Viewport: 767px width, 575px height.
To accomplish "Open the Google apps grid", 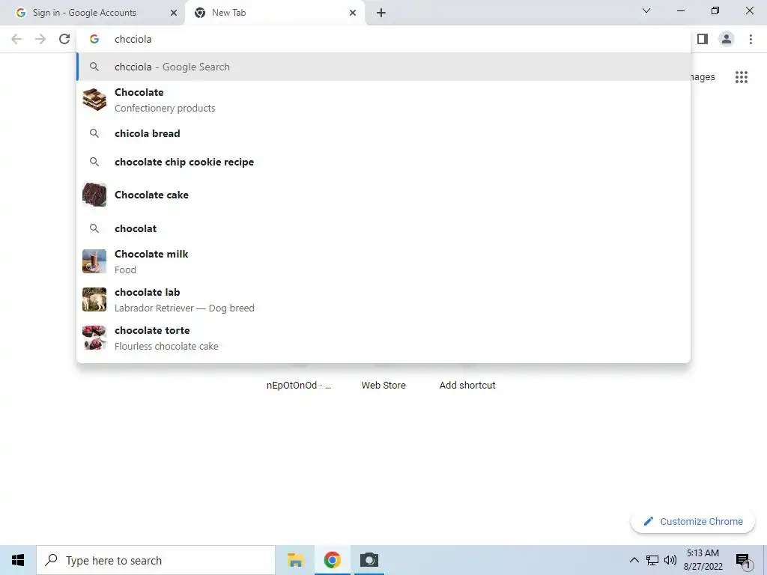I will 741,77.
